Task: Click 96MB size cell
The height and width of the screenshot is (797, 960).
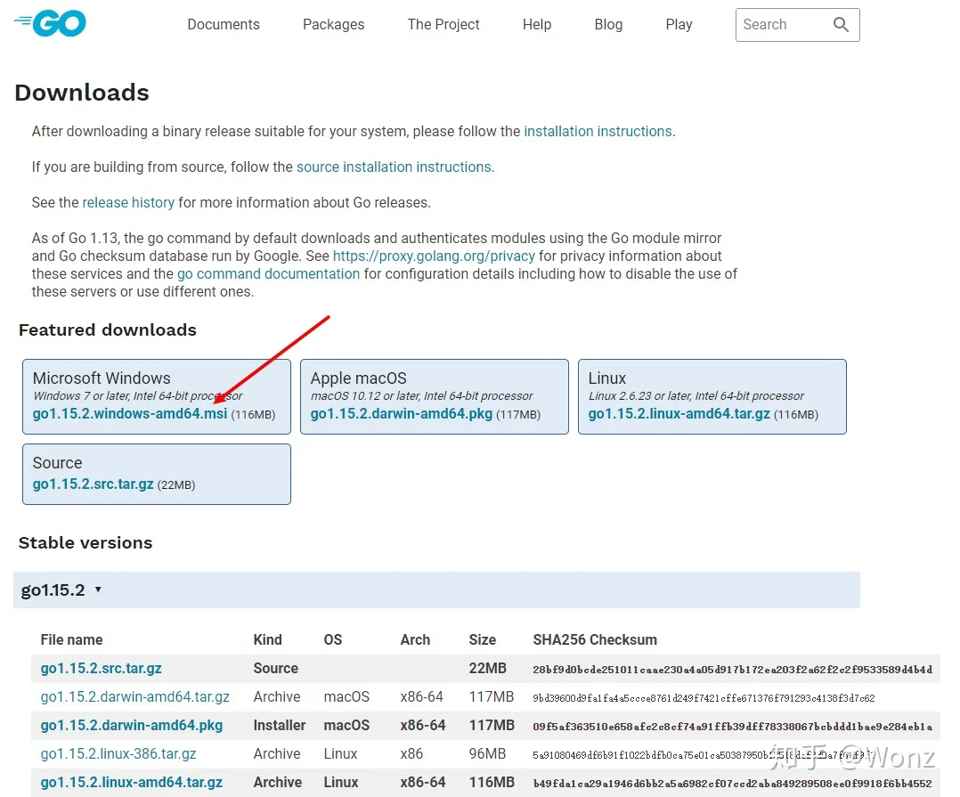Action: (487, 754)
